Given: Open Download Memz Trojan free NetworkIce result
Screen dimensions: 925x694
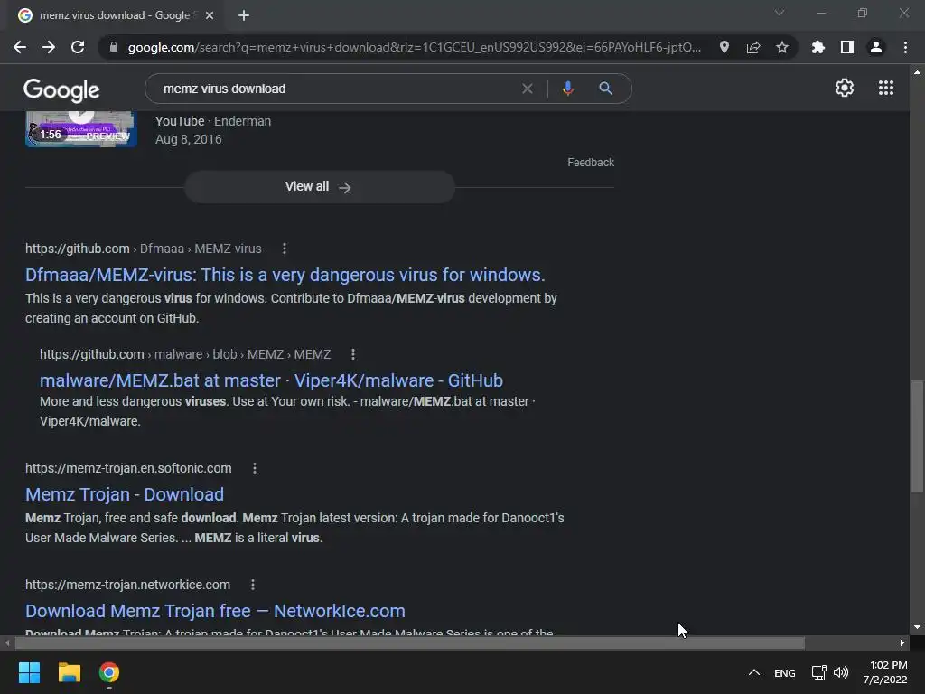Looking at the screenshot, I should pyautogui.click(x=215, y=611).
